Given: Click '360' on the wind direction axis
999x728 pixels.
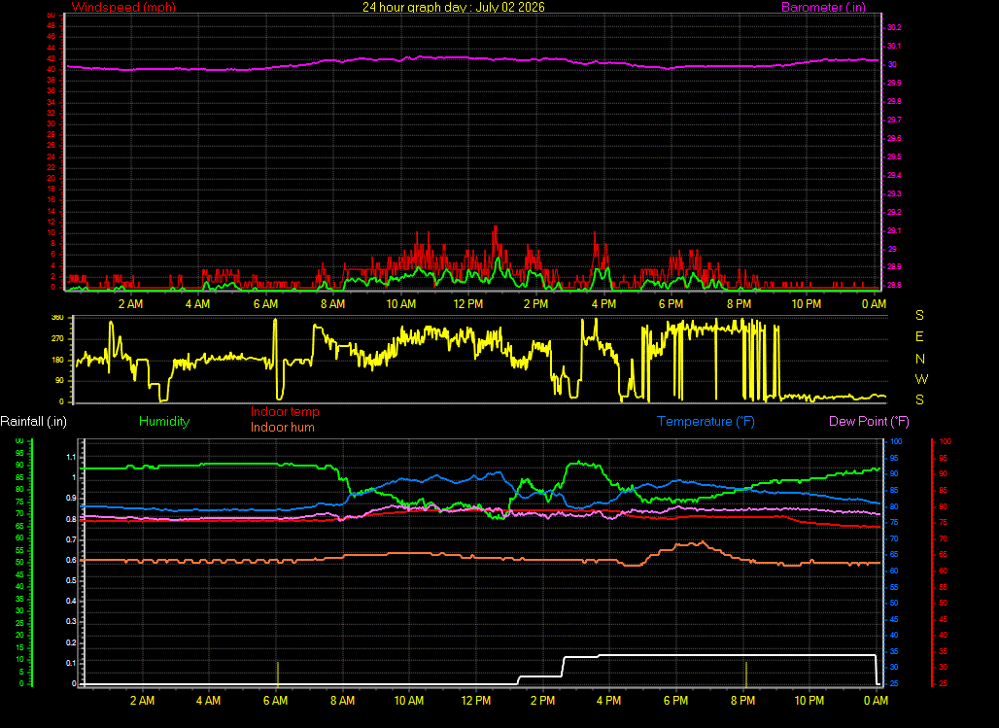Looking at the screenshot, I should (x=57, y=318).
